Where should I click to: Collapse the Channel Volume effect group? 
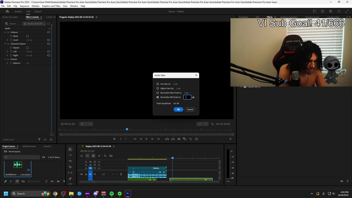click(5, 44)
